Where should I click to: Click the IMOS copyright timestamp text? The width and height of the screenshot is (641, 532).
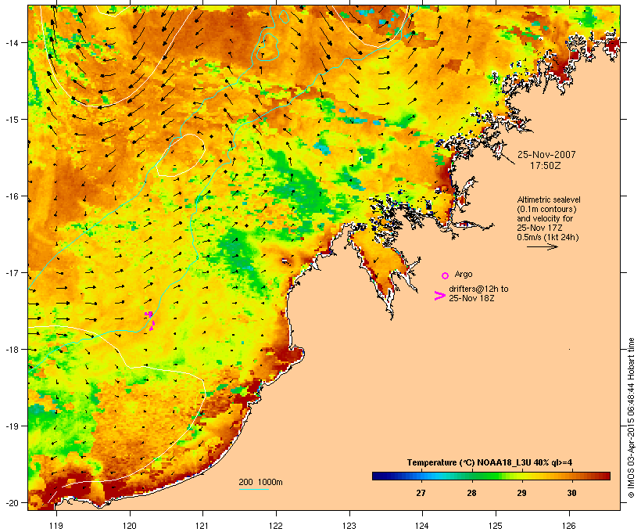pos(631,418)
